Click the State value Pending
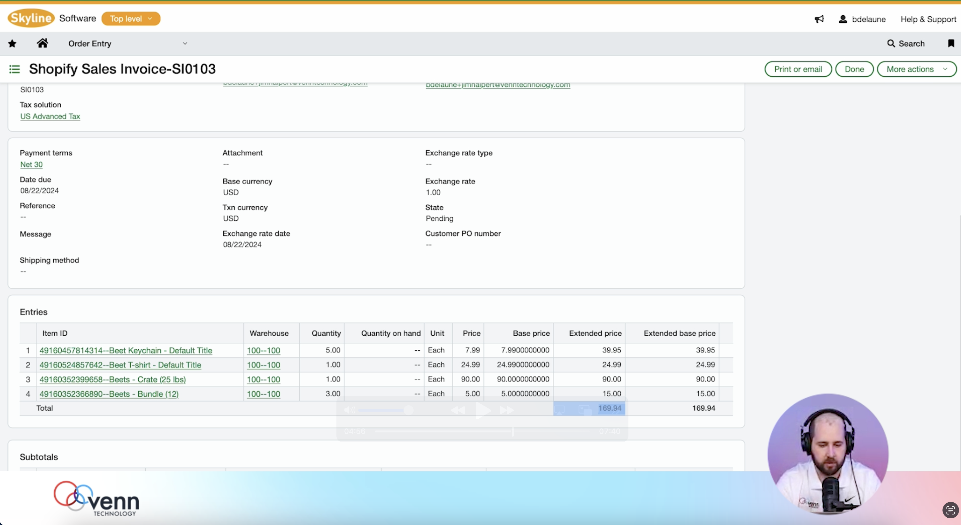 click(x=440, y=218)
